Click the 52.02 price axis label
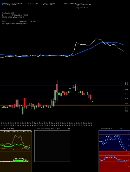 coord(127,89)
